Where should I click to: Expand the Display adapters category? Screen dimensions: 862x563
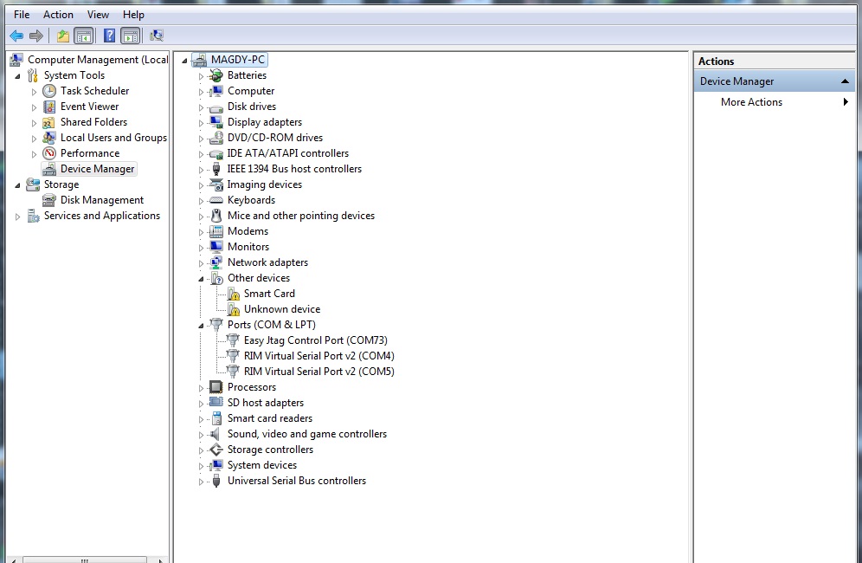tap(201, 123)
